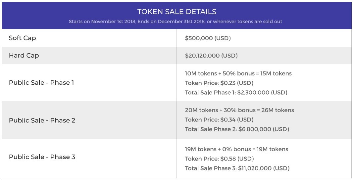The height and width of the screenshot is (180, 353).
Task: Click the Token Price: $0.23 text
Action: (219, 83)
